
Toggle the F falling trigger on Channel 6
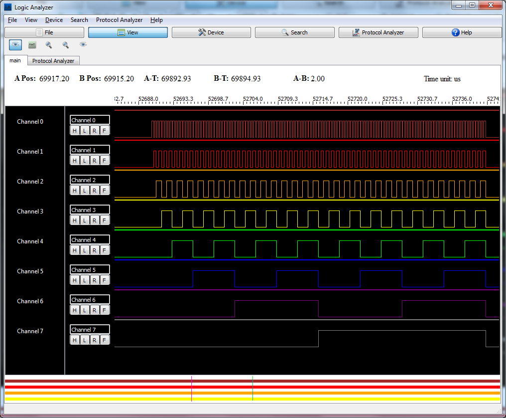pyautogui.click(x=105, y=310)
